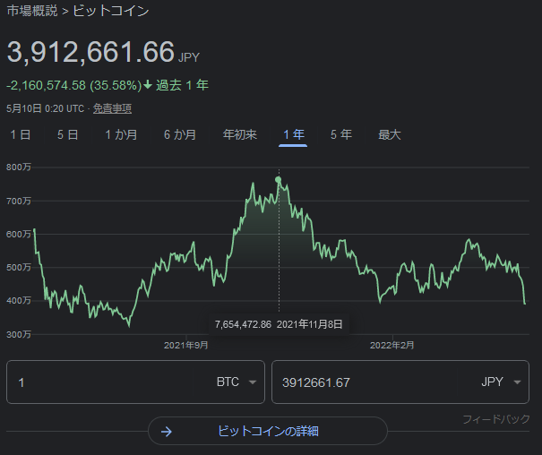
Task: Open the JPY currency dropdown
Action: (x=501, y=382)
